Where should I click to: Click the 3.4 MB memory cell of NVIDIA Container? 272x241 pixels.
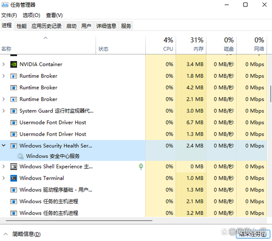point(191,64)
